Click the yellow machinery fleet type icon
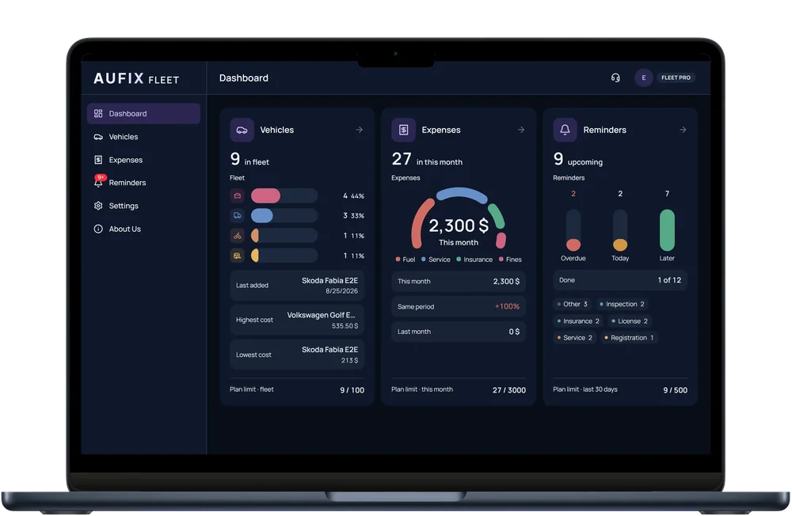Image resolution: width=792 pixels, height=516 pixels. pyautogui.click(x=238, y=256)
